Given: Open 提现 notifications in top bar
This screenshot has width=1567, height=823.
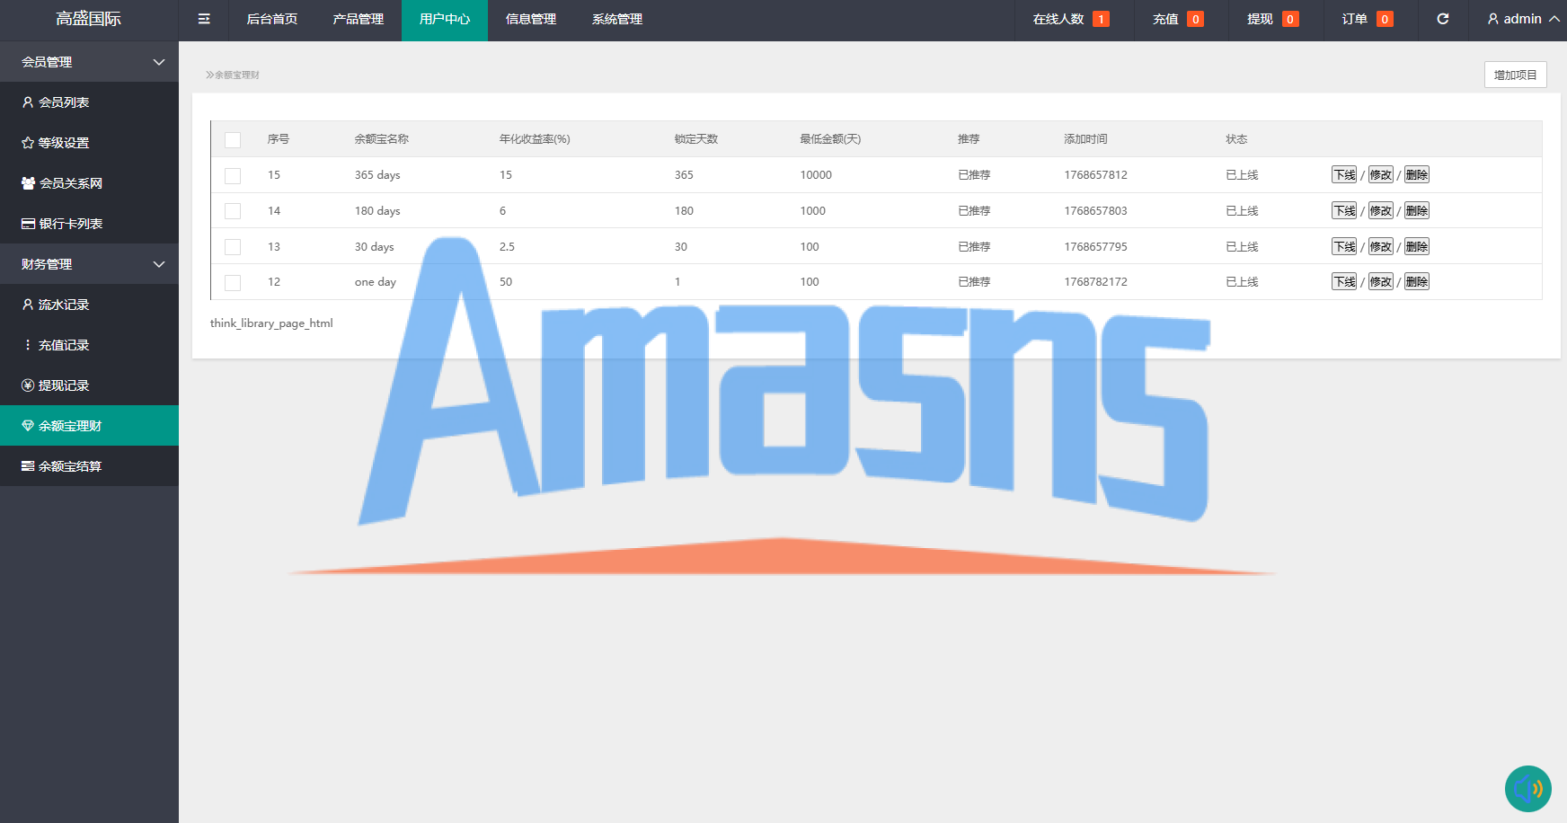Looking at the screenshot, I should coord(1273,19).
